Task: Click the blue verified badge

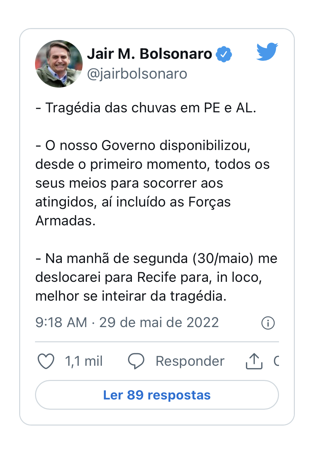Action: pyautogui.click(x=224, y=54)
